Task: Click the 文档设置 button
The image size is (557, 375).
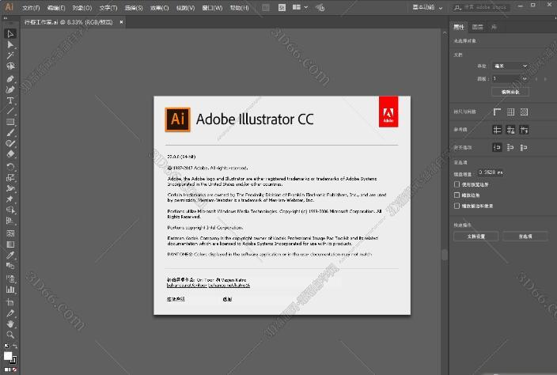Action: [476, 236]
